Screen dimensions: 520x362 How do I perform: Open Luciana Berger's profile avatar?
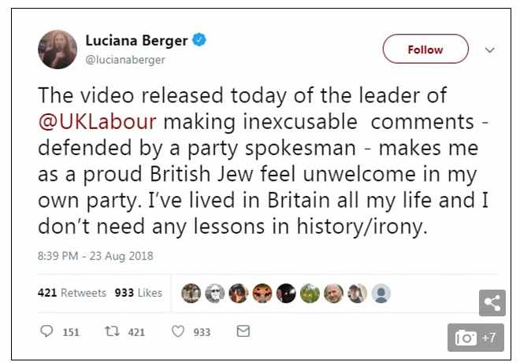tap(58, 50)
